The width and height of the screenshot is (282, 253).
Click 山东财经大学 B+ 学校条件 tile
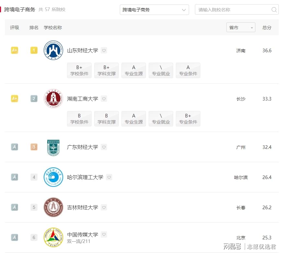[x=79, y=70]
